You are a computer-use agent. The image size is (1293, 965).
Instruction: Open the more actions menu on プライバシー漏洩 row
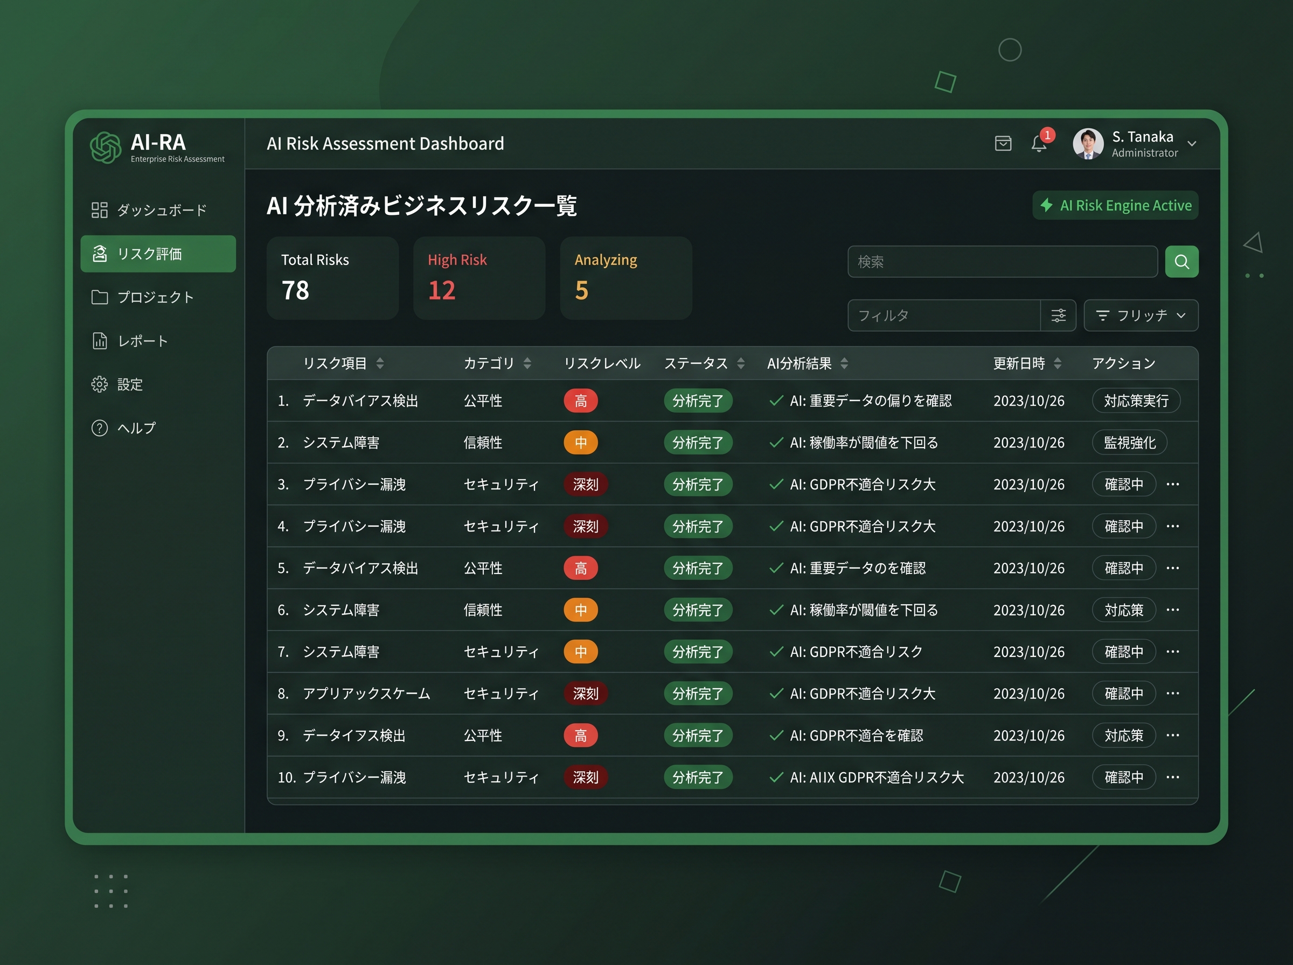(x=1173, y=484)
